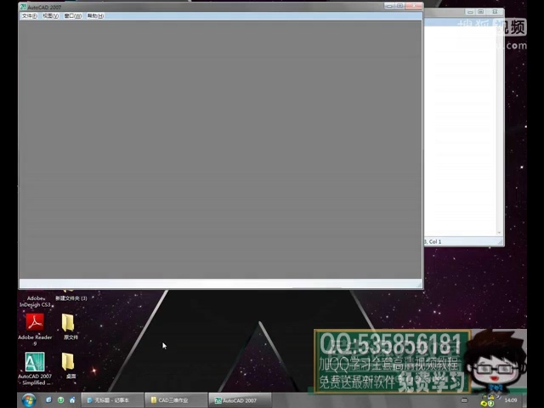Viewport: 544px width, 408px height.
Task: Click the AutoCAD 2007 title bar icon
Action: coord(23,7)
